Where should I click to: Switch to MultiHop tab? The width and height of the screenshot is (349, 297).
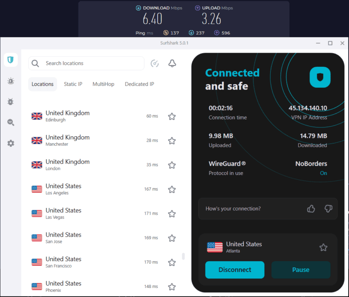tap(104, 84)
